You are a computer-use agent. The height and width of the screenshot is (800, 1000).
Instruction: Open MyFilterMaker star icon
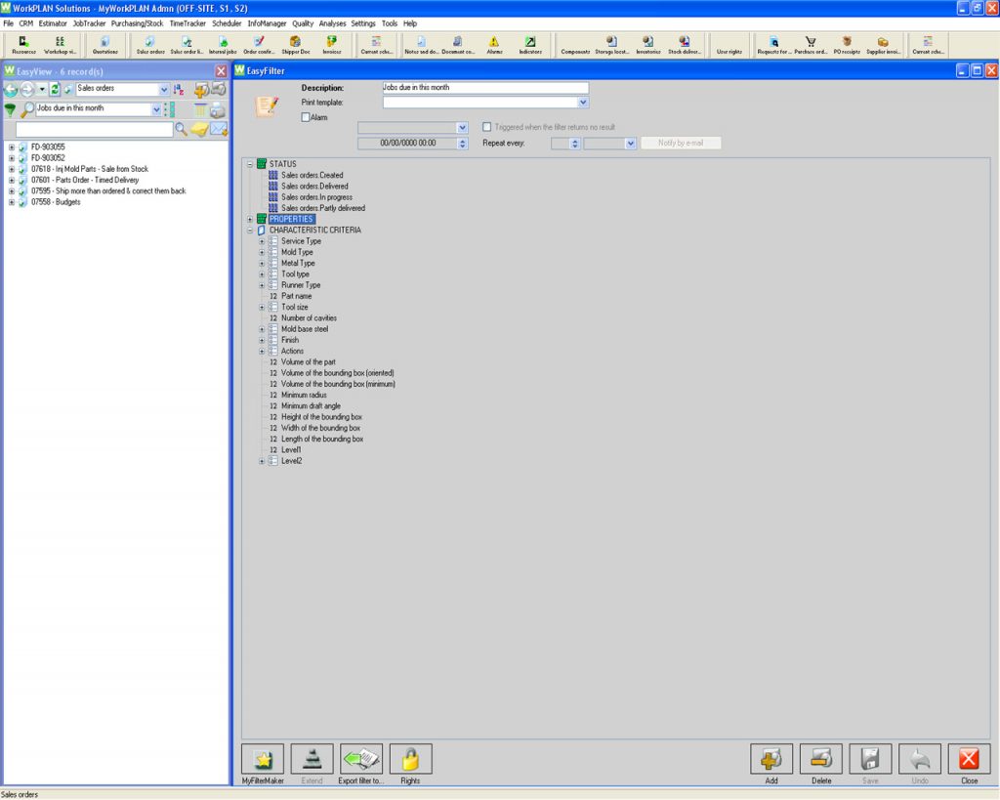coord(262,759)
